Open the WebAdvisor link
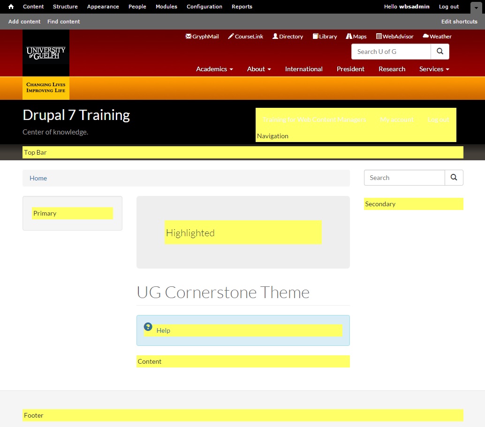Screen dimensions: 485x427 click(x=394, y=37)
